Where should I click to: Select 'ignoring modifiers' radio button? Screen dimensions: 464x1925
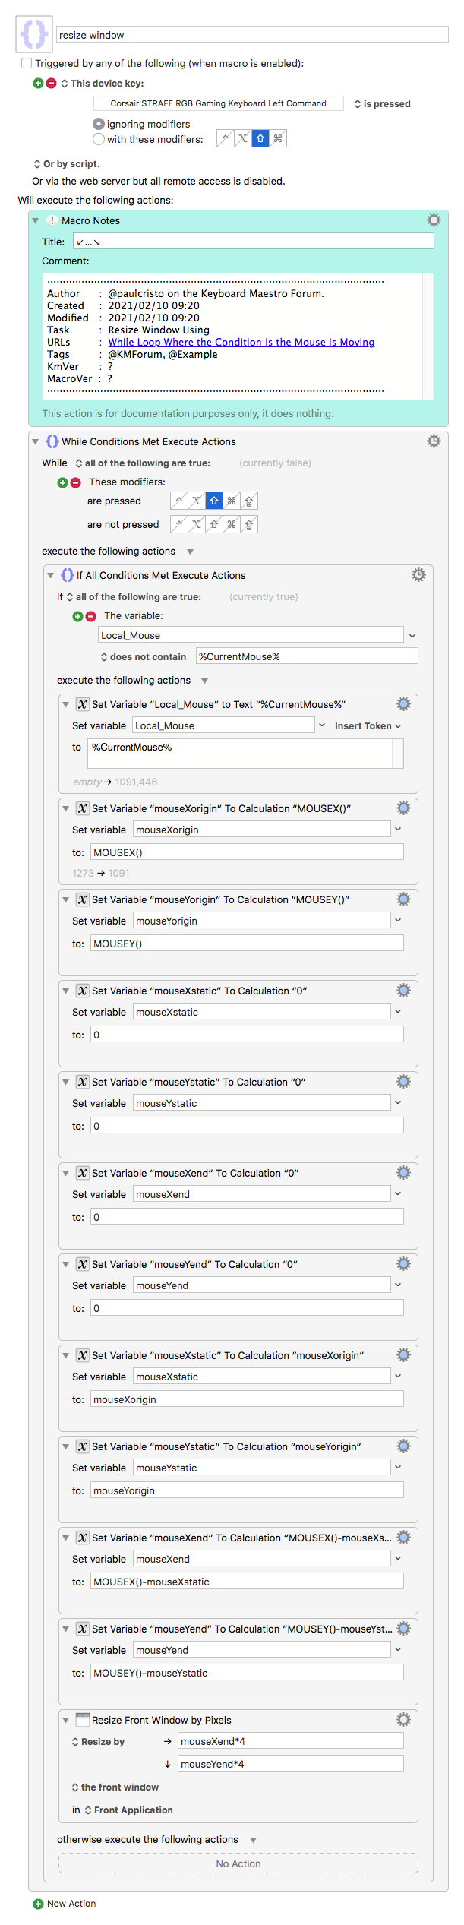coord(99,124)
